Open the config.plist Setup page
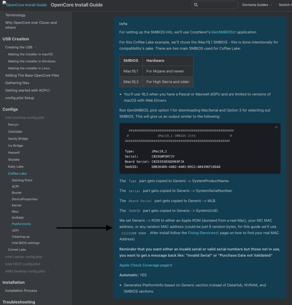Screen dimensions: 292x305 20,98
